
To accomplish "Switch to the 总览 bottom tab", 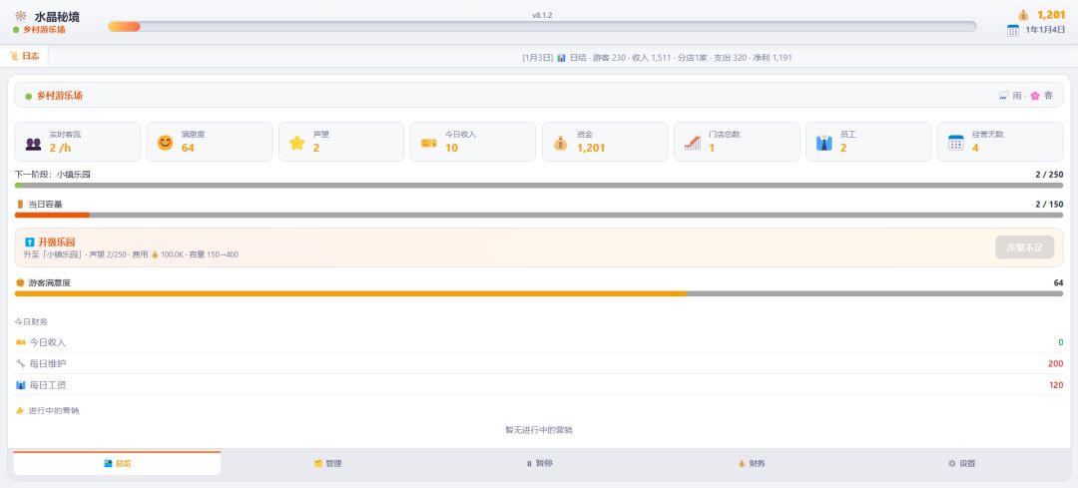I will [x=117, y=463].
